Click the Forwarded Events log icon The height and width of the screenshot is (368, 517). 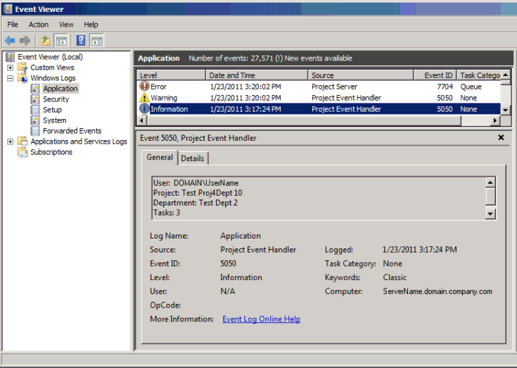[35, 131]
